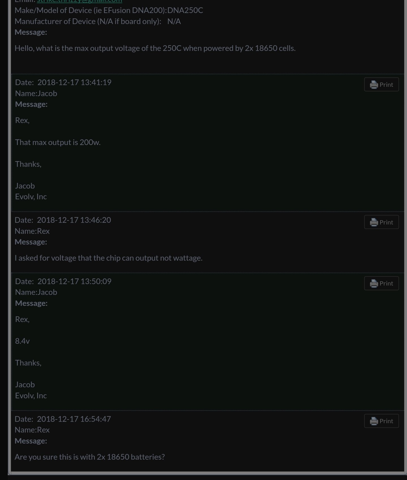This screenshot has height=480, width=407.
Task: Click printer icon on Rex's 13:46:20 message
Action: 374,222
